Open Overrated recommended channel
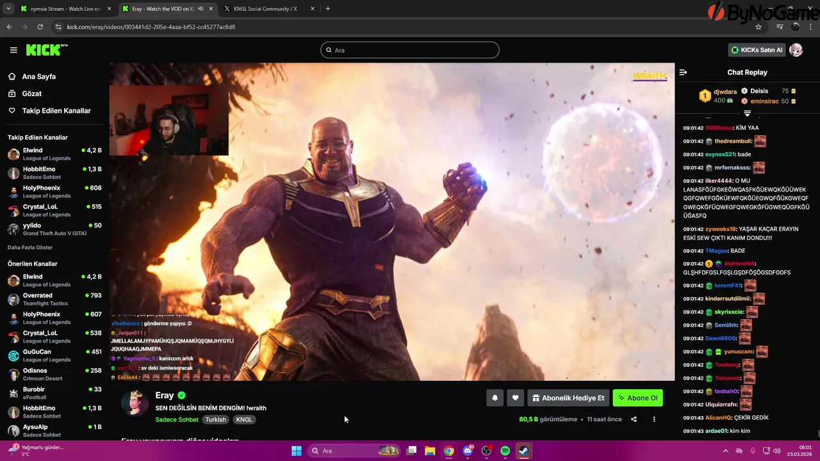Screen dimensions: 820x461 54,299
